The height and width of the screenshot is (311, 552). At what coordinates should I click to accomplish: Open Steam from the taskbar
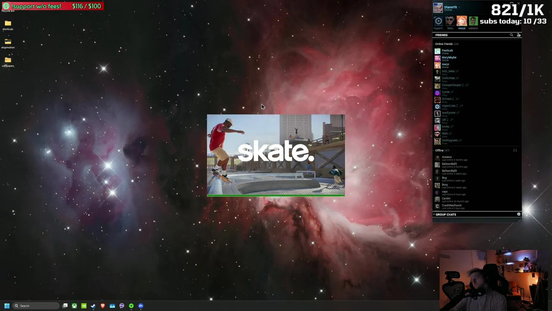tap(93, 306)
